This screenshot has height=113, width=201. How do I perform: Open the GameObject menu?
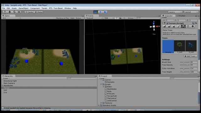pos(24,8)
